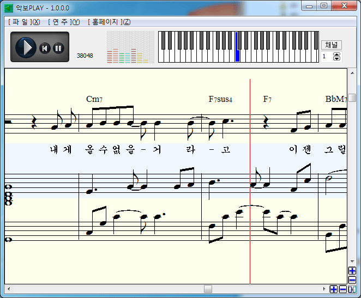Click the horizontal scrollbar thumb

(x=208, y=289)
